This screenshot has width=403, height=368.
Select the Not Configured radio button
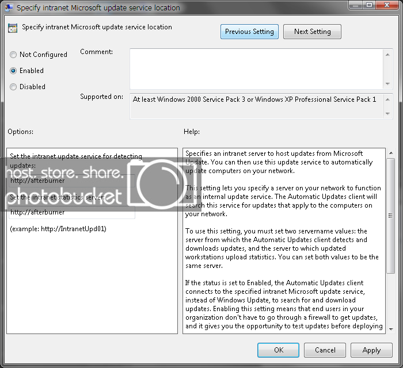(x=13, y=55)
